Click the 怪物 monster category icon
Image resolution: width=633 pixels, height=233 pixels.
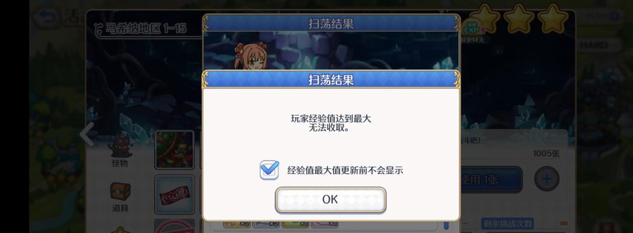(x=119, y=150)
